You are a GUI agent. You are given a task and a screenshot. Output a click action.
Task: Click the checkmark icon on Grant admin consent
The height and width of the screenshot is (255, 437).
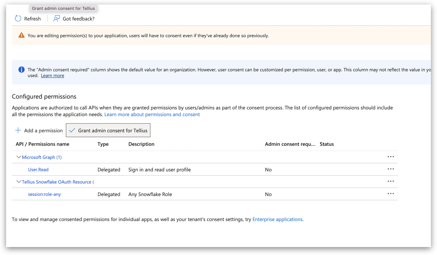coord(72,130)
